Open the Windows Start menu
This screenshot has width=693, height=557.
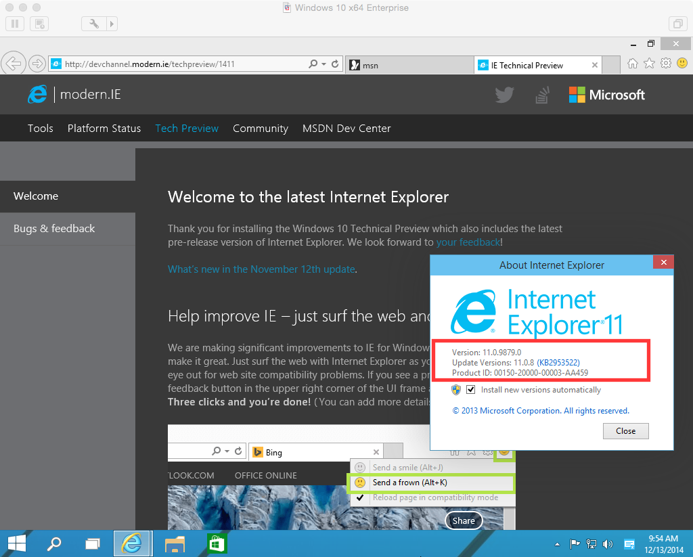point(16,543)
